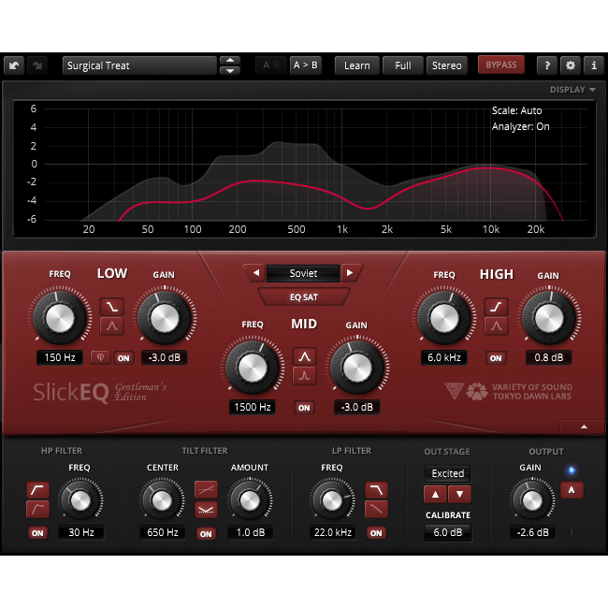The image size is (608, 608).
Task: Click the undo arrow icon
Action: (14, 65)
